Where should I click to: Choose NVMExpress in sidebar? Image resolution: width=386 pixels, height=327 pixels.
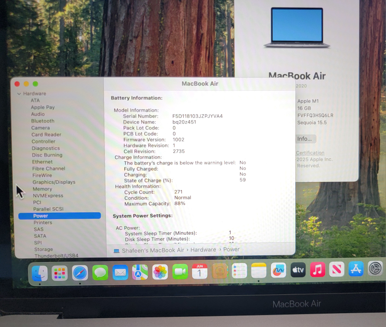click(x=48, y=196)
